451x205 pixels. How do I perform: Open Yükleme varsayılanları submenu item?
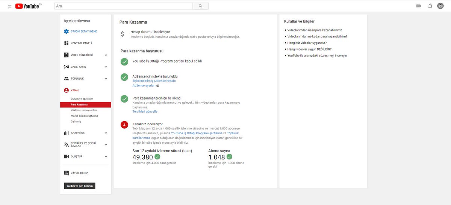[x=84, y=110]
